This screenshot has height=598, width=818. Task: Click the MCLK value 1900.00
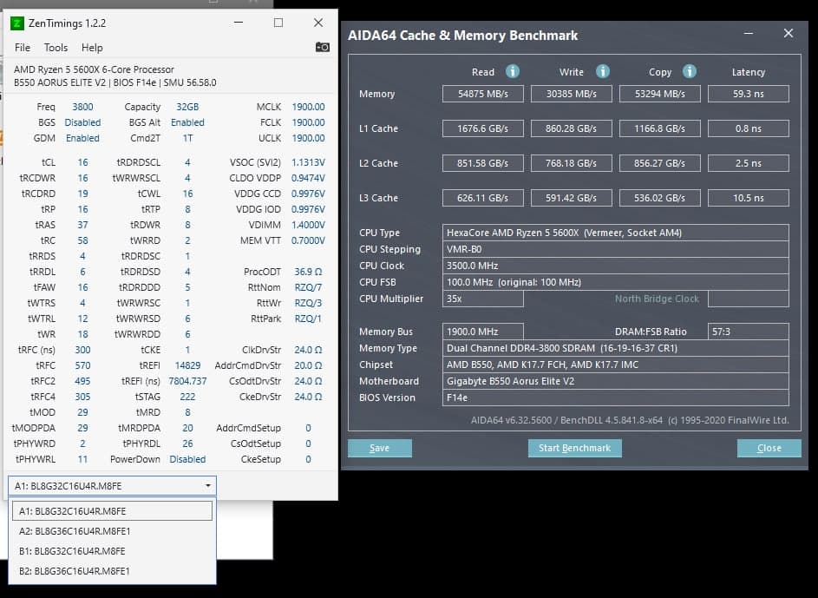tap(308, 107)
